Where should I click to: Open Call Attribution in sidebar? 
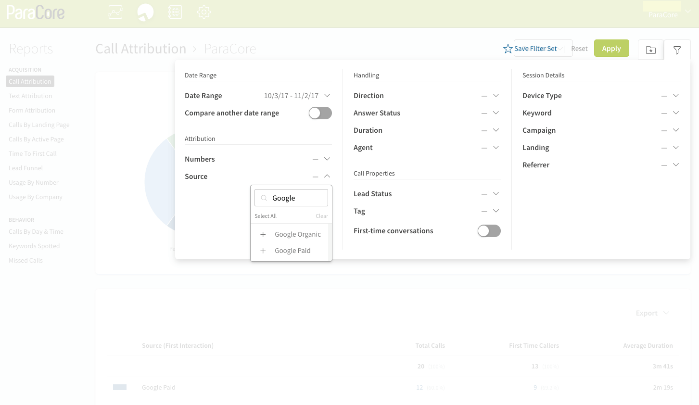(30, 81)
